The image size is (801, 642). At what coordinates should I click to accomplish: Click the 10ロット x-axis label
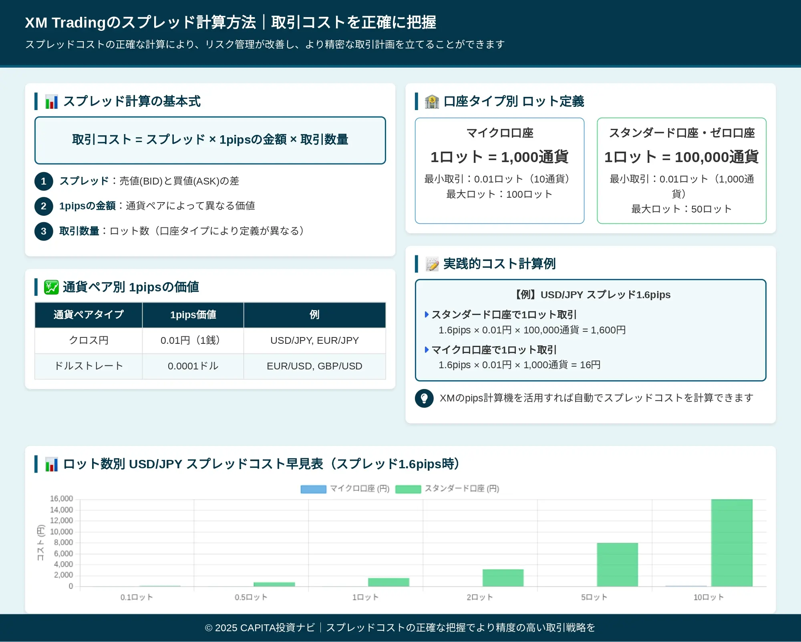pyautogui.click(x=709, y=598)
